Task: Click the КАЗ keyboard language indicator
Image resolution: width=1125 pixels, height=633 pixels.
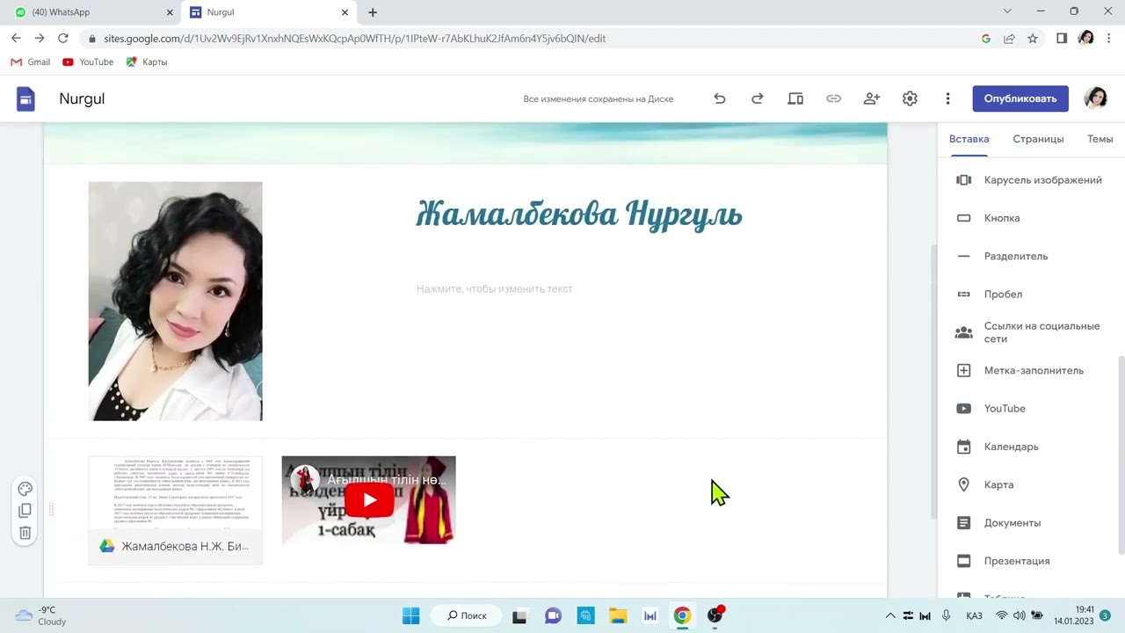Action: click(974, 616)
